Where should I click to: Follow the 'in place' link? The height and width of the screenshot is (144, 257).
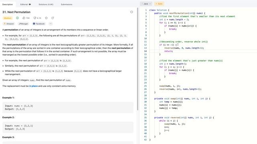click(x=33, y=86)
